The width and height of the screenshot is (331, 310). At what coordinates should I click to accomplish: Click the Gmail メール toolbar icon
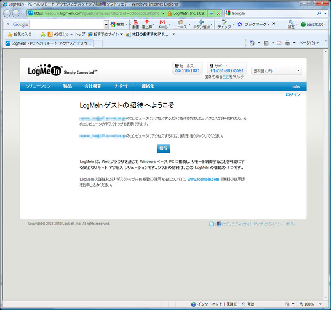click(162, 24)
